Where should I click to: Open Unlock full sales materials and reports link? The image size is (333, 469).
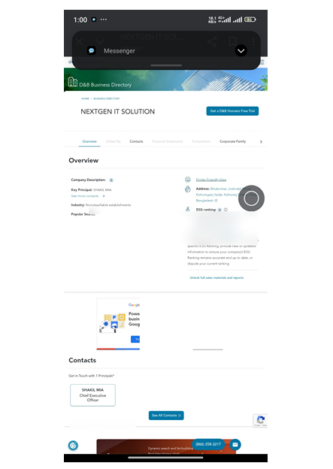tap(216, 278)
